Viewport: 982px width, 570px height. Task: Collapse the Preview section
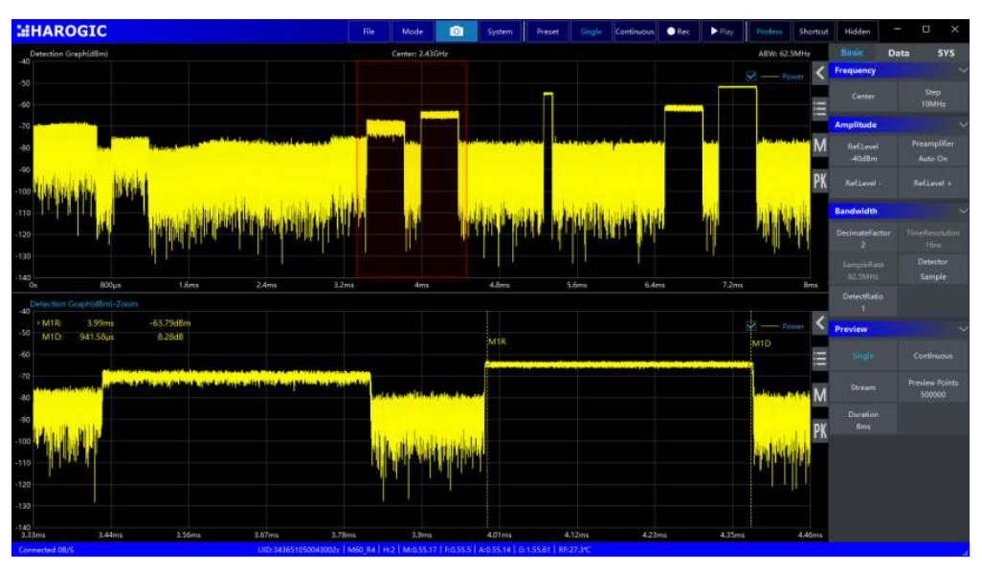pyautogui.click(x=963, y=328)
